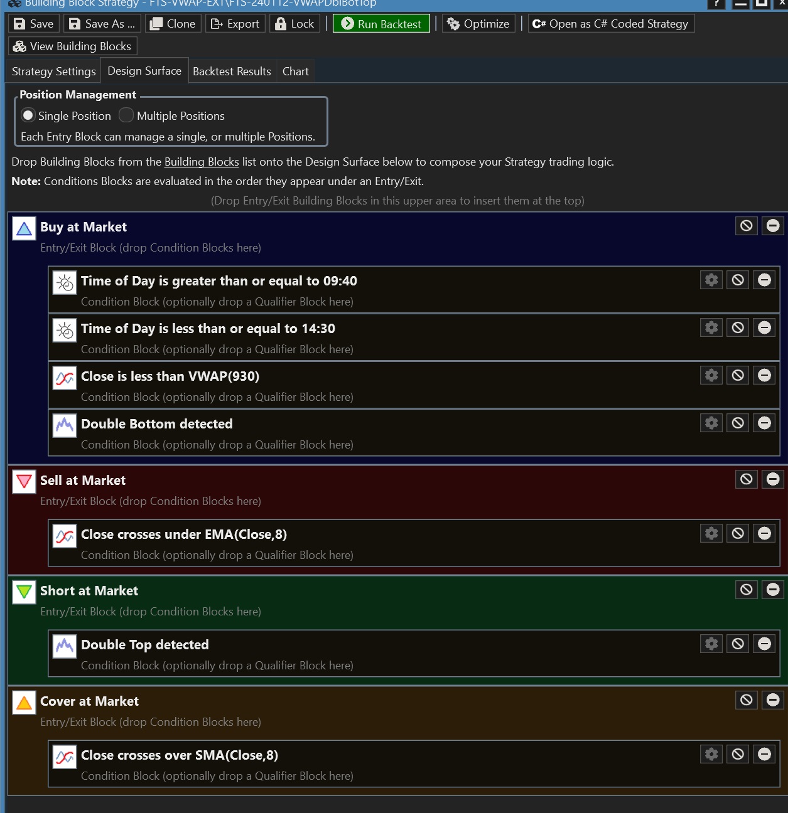
Task: Open the Strategy Settings tab
Action: click(54, 72)
